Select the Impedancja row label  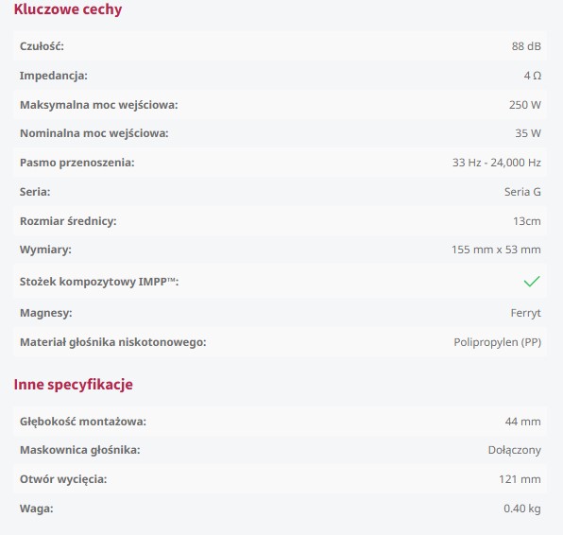click(x=54, y=76)
